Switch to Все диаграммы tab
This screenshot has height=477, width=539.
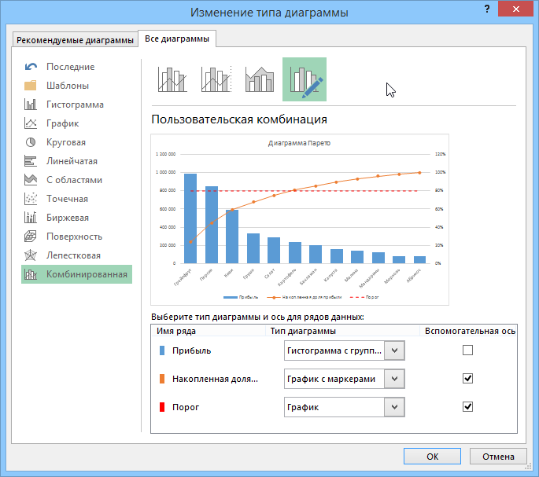pyautogui.click(x=177, y=39)
